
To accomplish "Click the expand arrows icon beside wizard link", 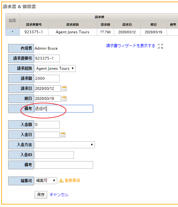I will point(160,46).
